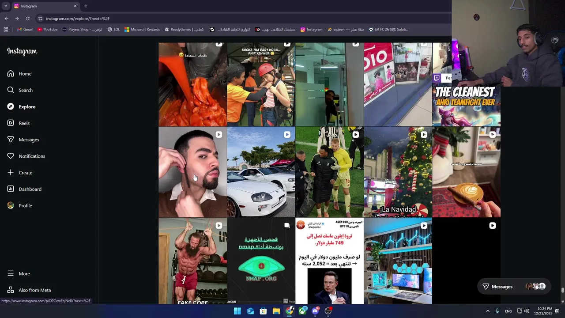Open the Notifications heart icon
565x318 pixels.
pos(11,156)
